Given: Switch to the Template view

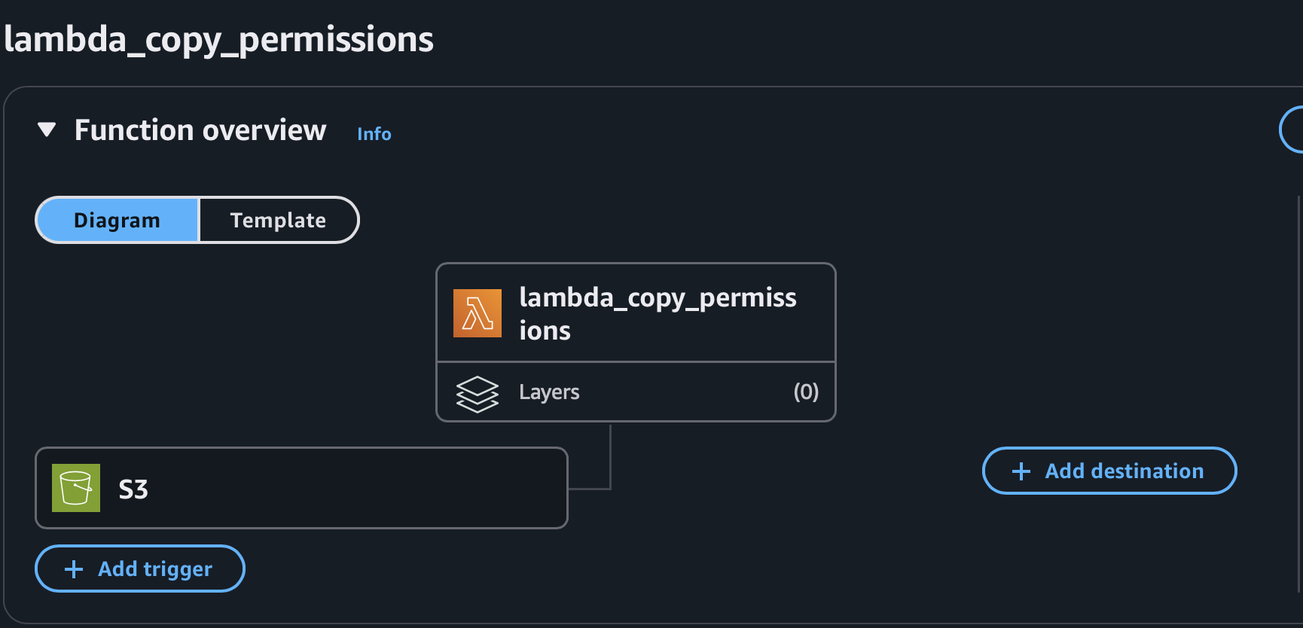Looking at the screenshot, I should 278,220.
